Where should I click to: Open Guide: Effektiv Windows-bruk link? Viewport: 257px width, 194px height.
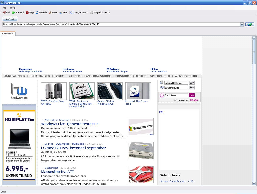(106, 103)
